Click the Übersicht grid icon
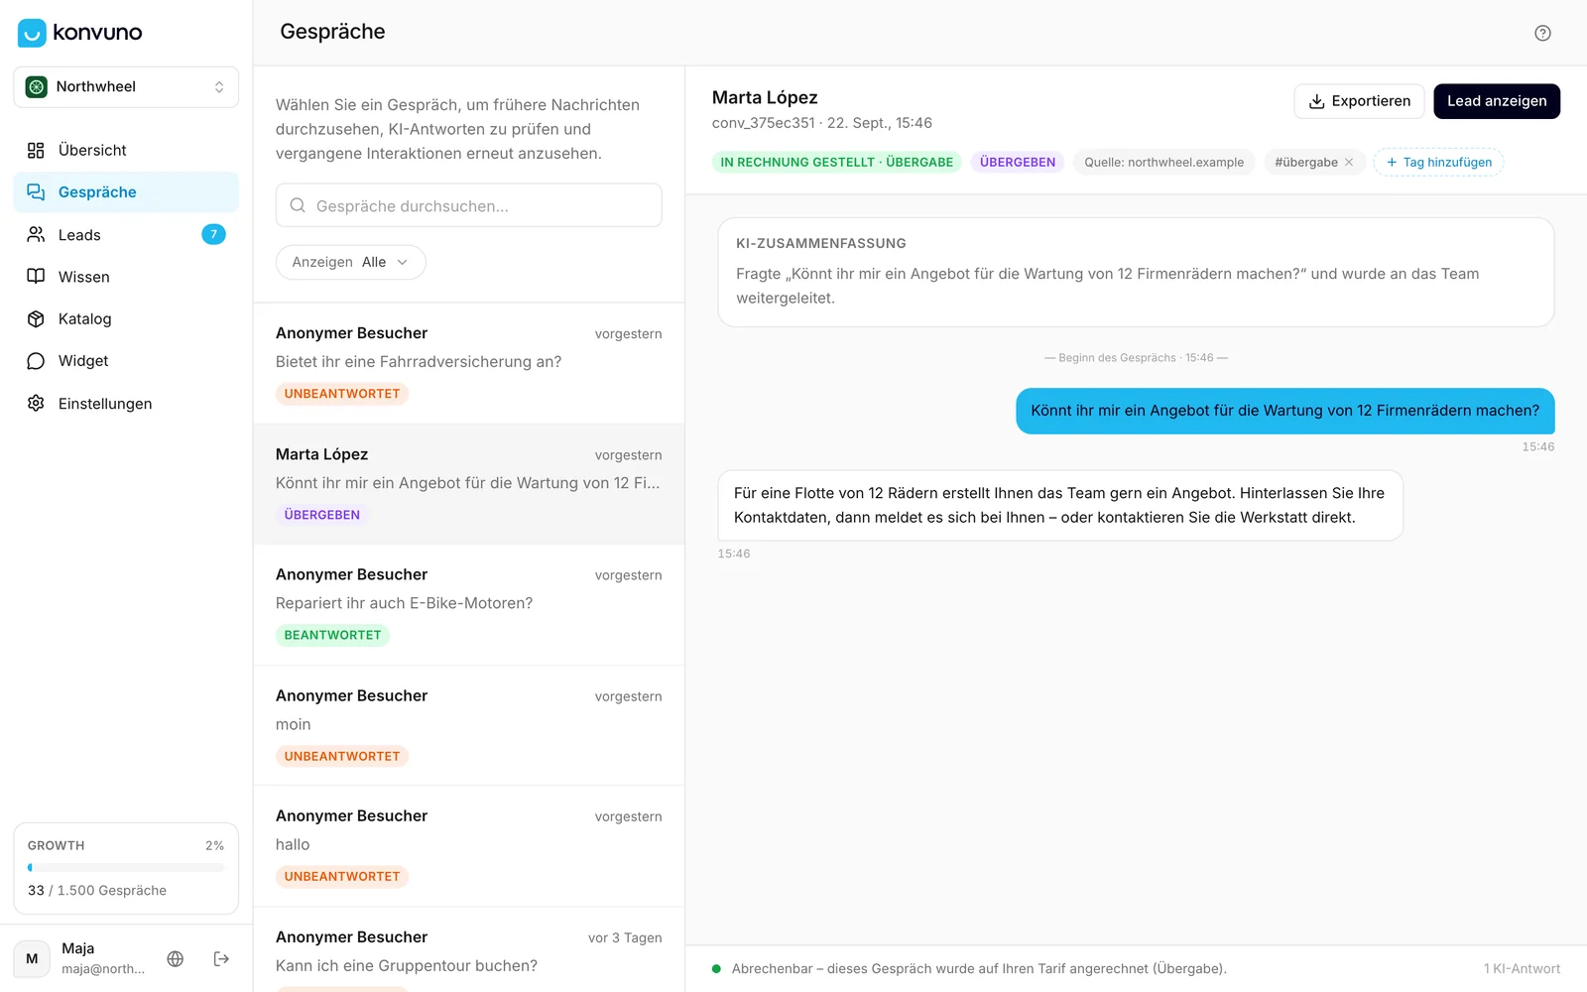Screen dimensions: 1587x992 pyautogui.click(x=36, y=150)
